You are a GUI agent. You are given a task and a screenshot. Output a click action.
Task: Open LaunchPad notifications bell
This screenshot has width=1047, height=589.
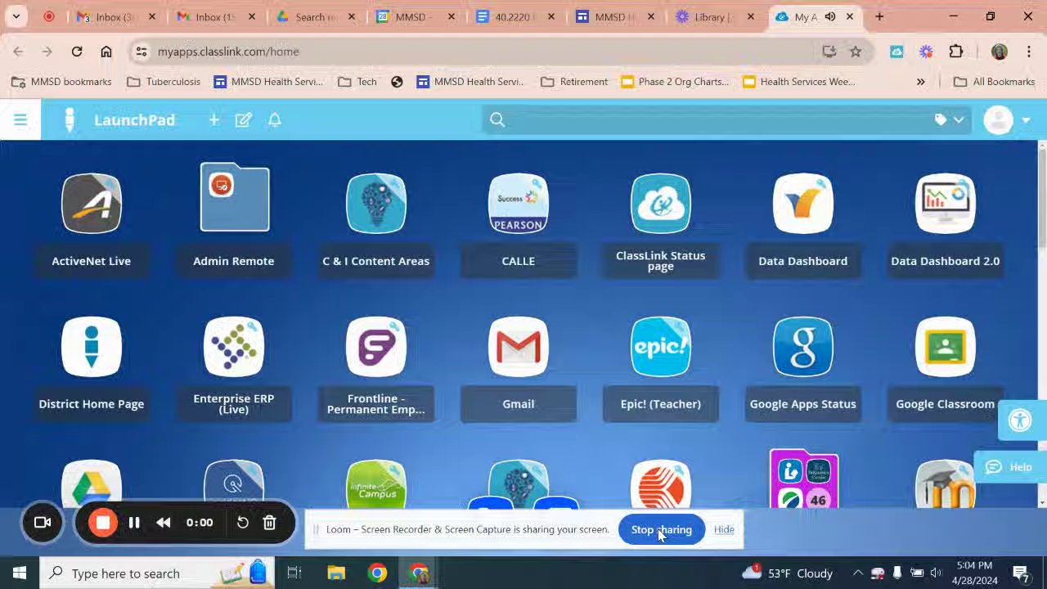[275, 120]
